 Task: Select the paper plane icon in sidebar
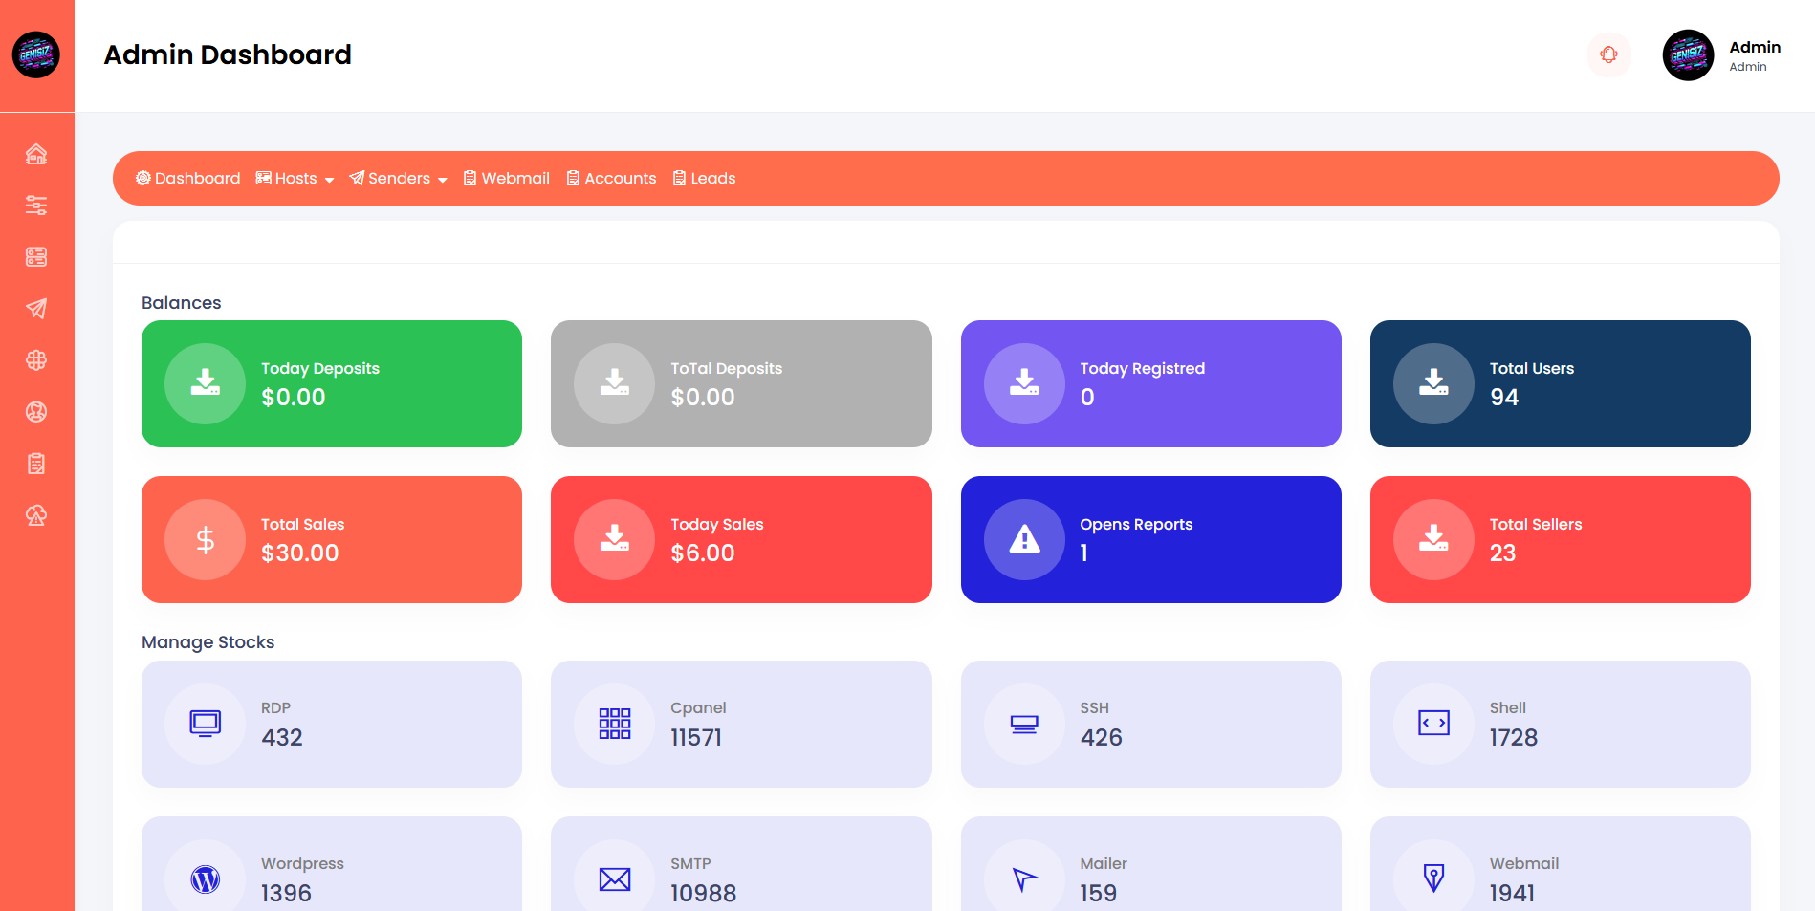point(36,309)
